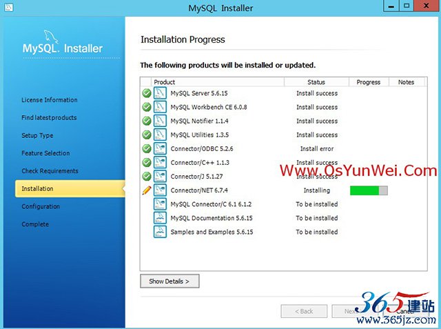Go to Find latest products step

coord(49,118)
